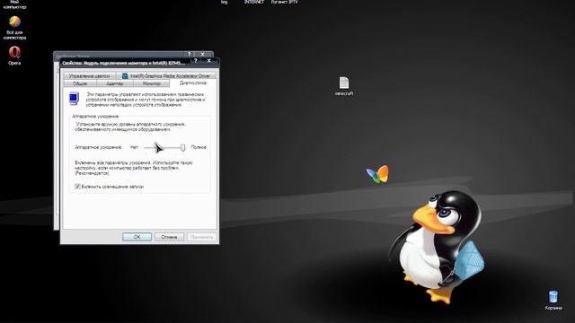Viewport: 575px width, 323px height.
Task: Click the 'Полное' label beside the slider
Action: pos(199,147)
